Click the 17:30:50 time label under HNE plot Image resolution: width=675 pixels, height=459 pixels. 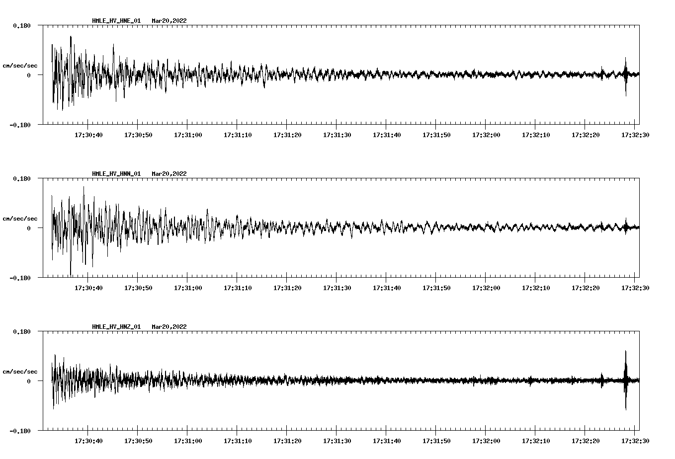pos(138,135)
